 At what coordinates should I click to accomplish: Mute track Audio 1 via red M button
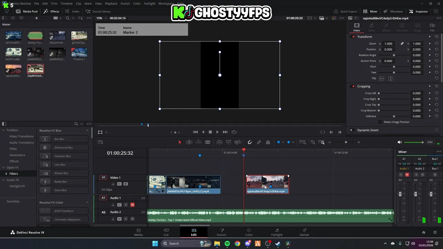[x=132, y=205]
